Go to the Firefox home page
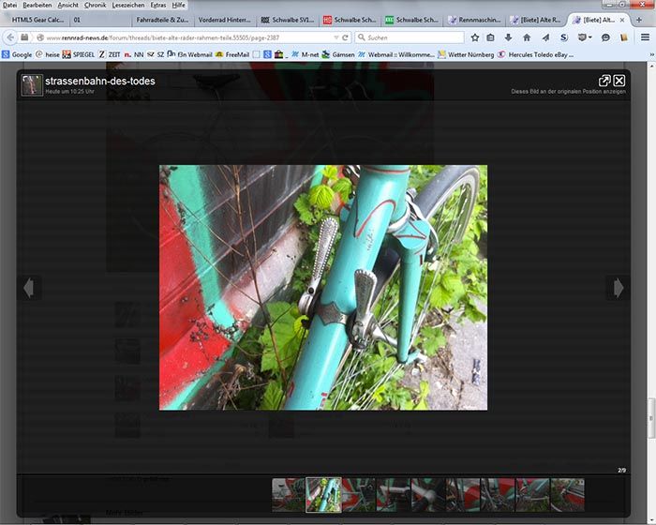 coord(526,37)
